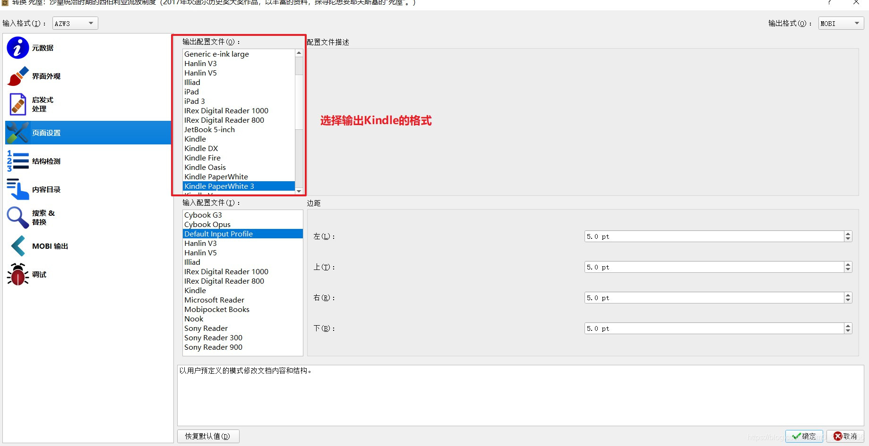Viewport: 869px width, 446px height.
Task: Select Hanlin V5 in output profiles
Action: 239,73
